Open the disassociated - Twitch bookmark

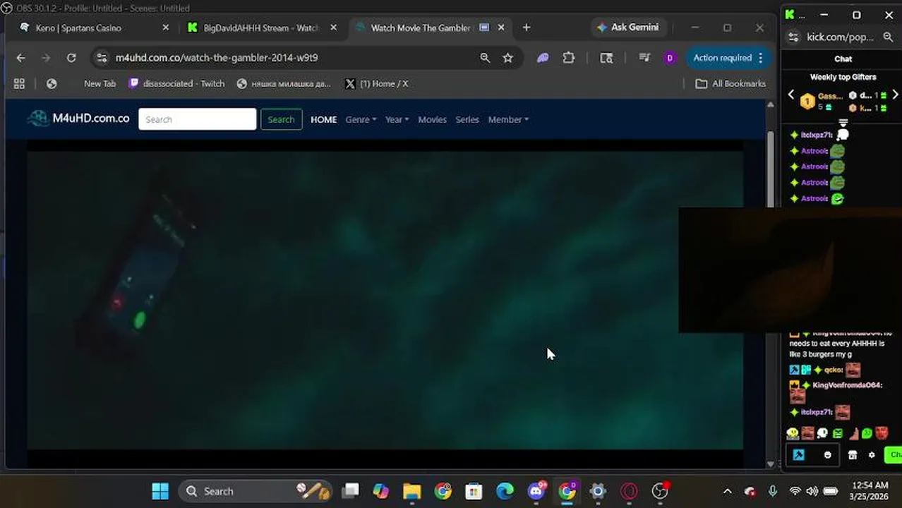176,83
